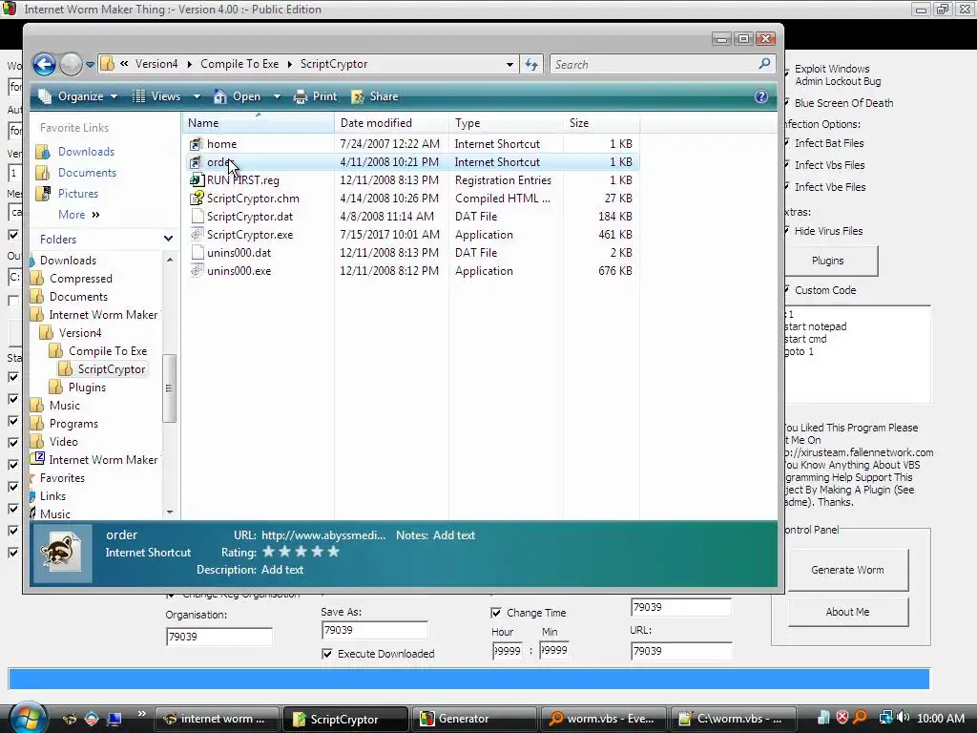The width and height of the screenshot is (977, 733).
Task: Sort by Name column header
Action: coord(259,123)
